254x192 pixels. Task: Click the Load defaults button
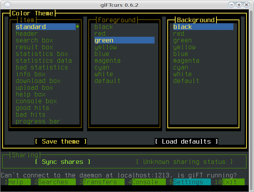[186, 141]
